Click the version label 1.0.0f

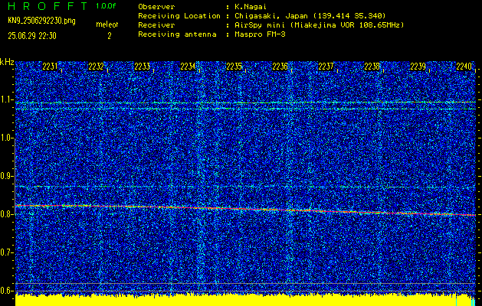(x=106, y=6)
